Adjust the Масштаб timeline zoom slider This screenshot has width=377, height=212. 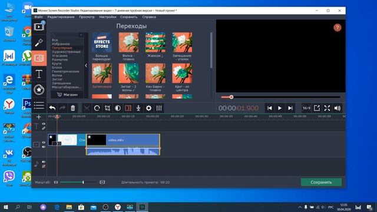coord(83,182)
